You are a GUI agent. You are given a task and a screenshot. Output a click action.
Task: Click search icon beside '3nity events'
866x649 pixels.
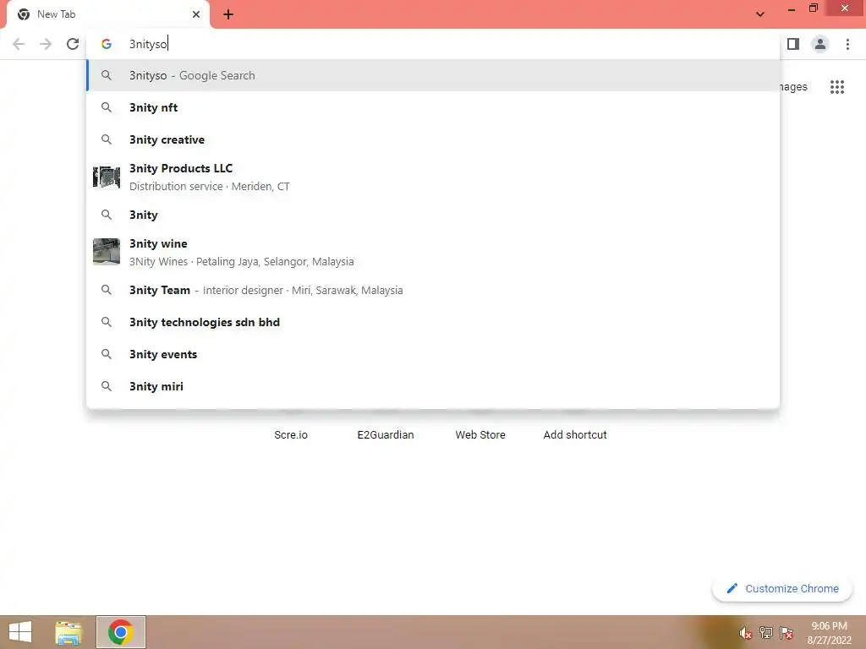(107, 354)
